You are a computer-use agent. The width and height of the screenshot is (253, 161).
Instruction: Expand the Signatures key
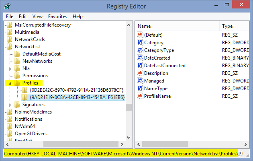(x=10, y=105)
